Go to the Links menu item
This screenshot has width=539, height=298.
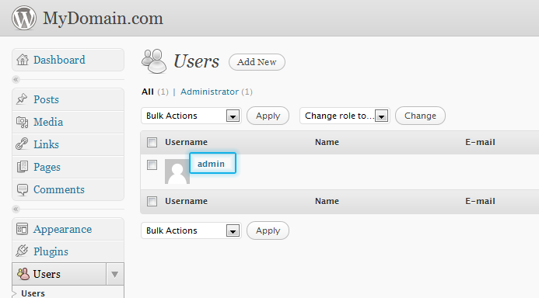(x=68, y=144)
